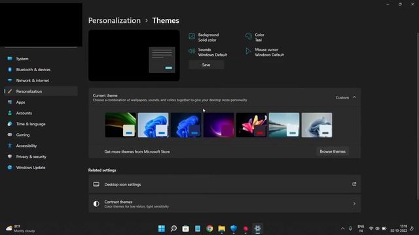419x235 pixels.
Task: Go to Personalization breadcrumb
Action: [115, 20]
